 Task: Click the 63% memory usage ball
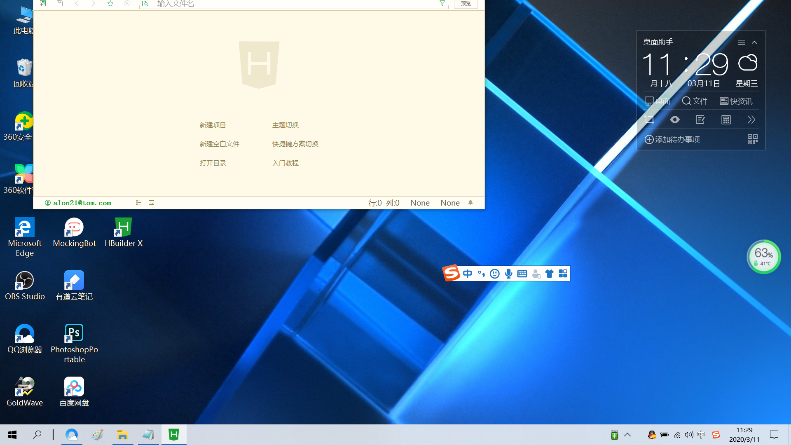tap(763, 257)
